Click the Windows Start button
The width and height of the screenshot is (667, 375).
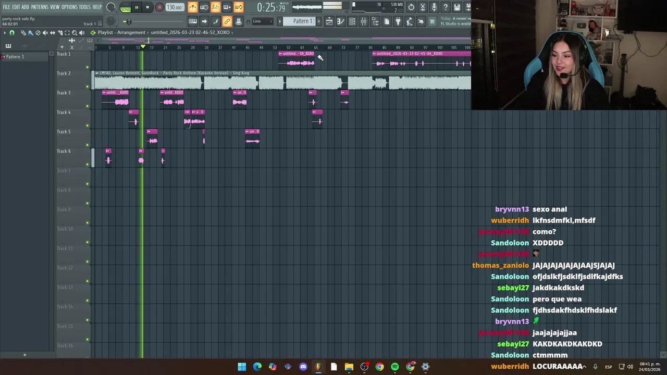pyautogui.click(x=242, y=367)
